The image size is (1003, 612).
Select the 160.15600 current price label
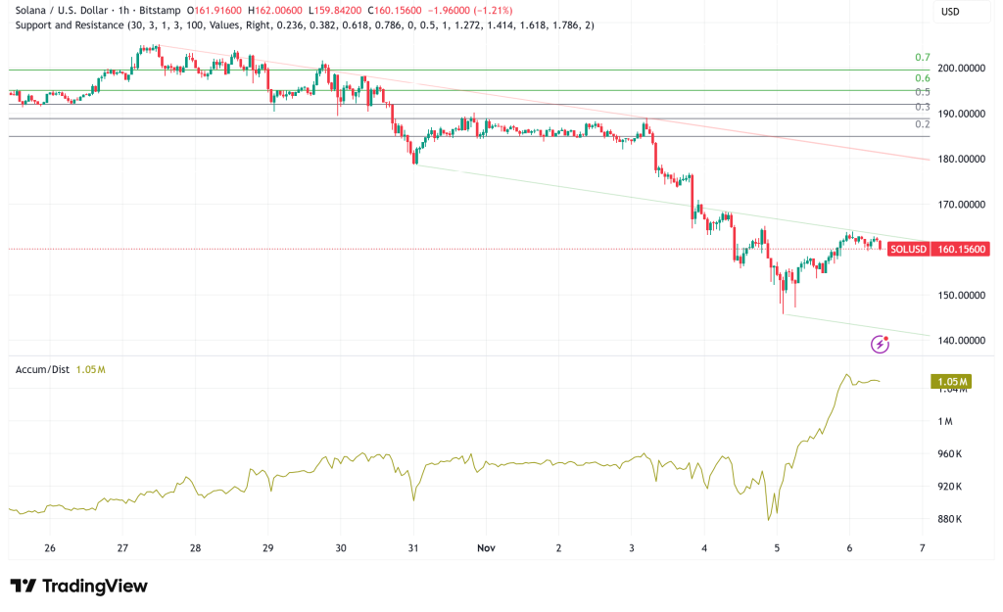coord(960,249)
